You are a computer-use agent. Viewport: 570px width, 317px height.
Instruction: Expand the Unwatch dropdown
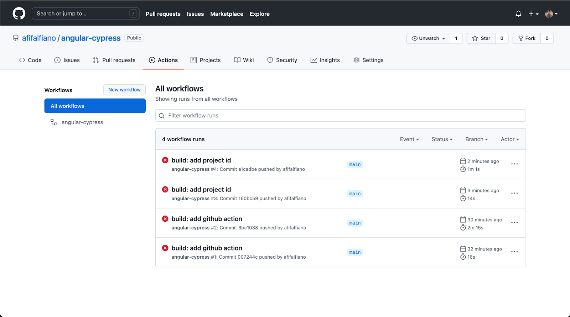click(x=429, y=38)
